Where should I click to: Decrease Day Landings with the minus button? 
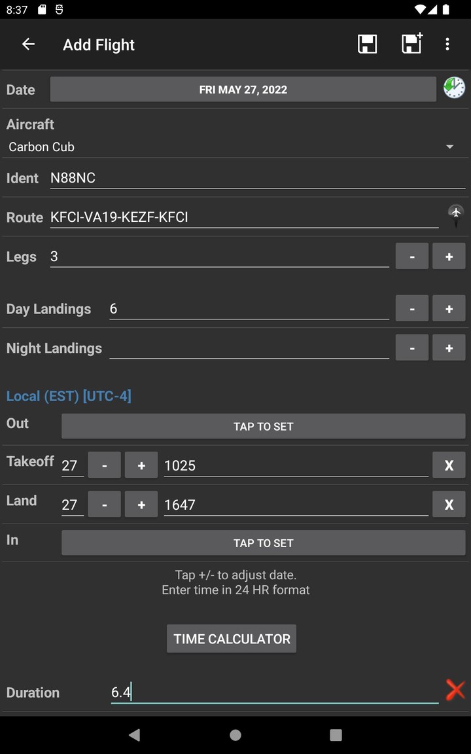411,308
